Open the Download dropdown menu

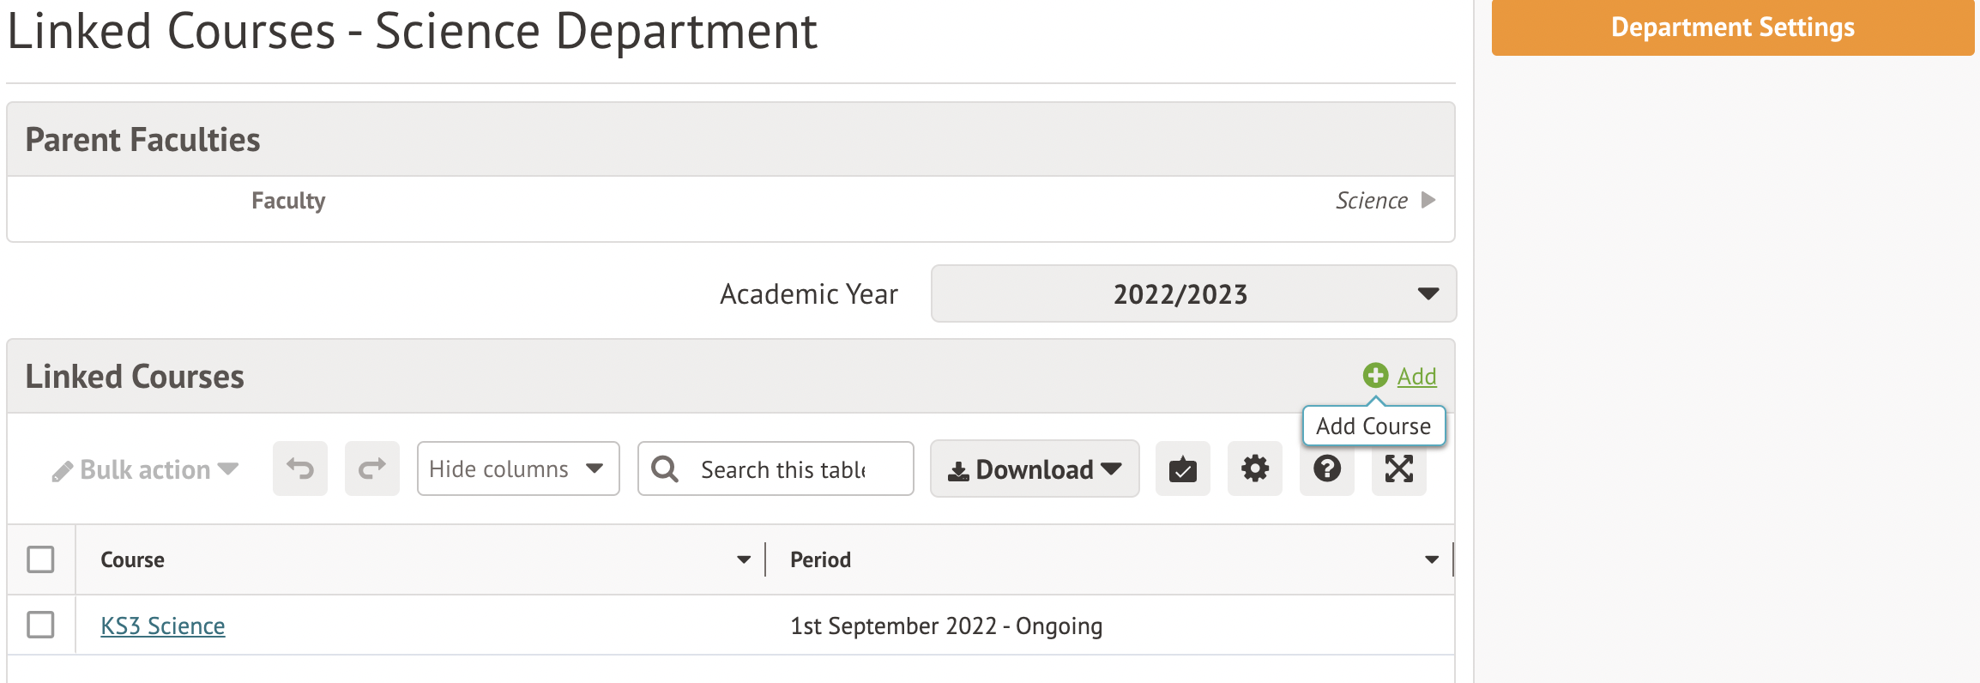tap(1034, 468)
